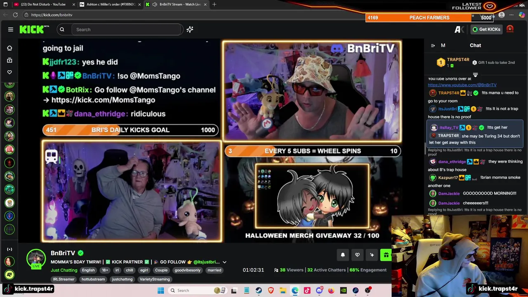
Task: Click the justchatting tag
Action: [122, 279]
